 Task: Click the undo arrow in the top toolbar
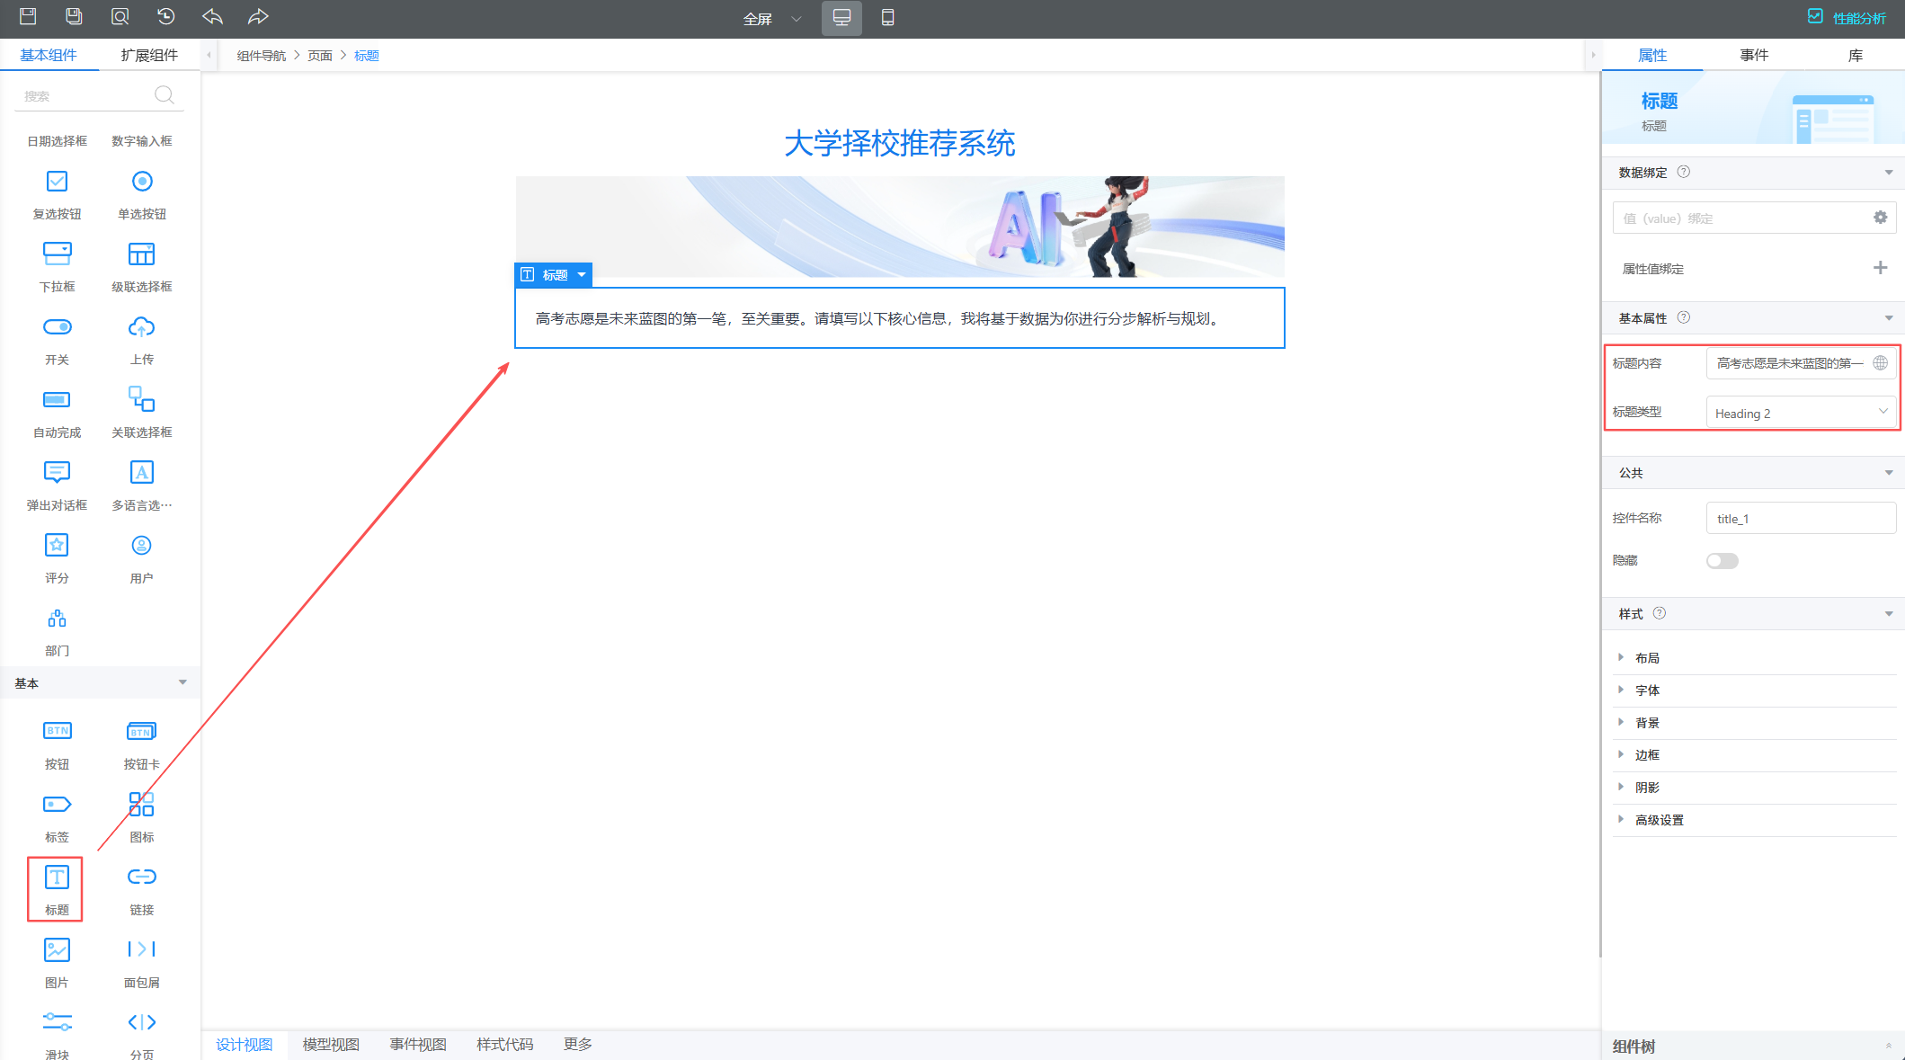tap(212, 17)
